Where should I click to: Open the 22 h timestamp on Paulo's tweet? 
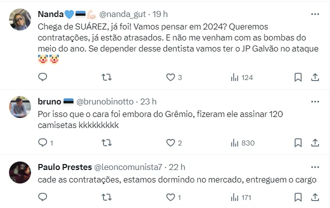(177, 166)
